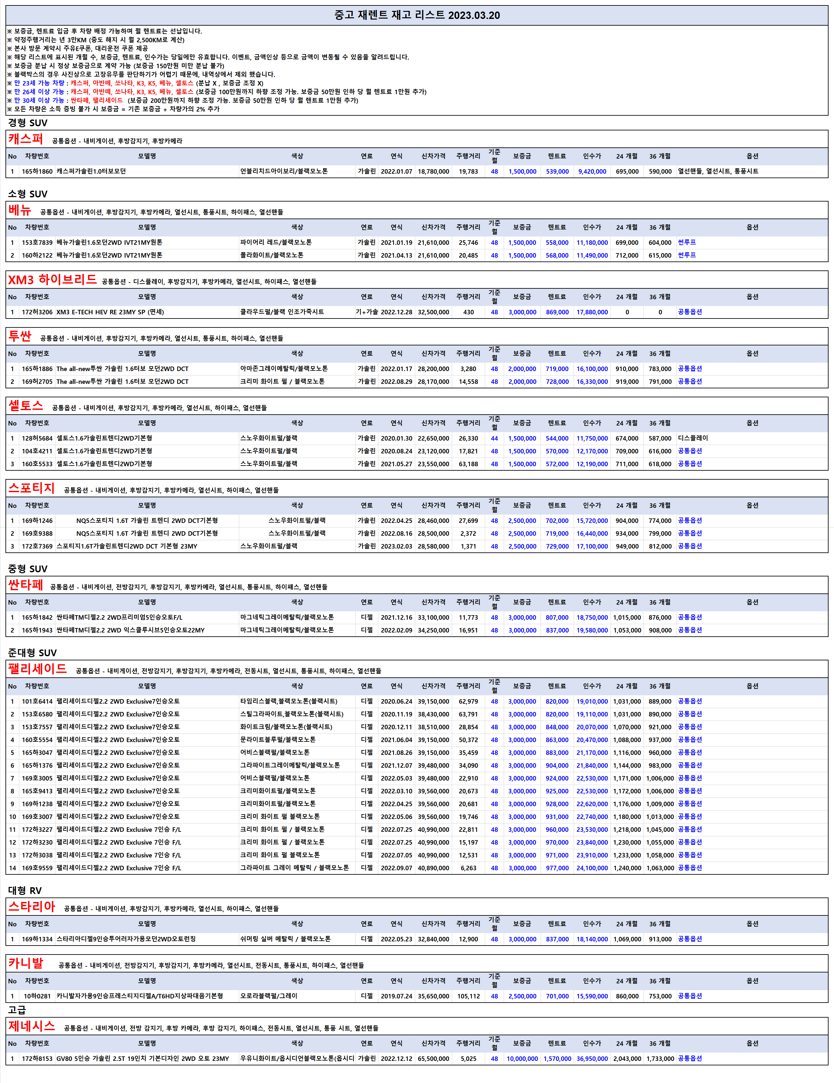
Task: Click model name 스포티지1.6T가솔린트렌디2WD DCT 기본형 23MY
Action: click(127, 546)
